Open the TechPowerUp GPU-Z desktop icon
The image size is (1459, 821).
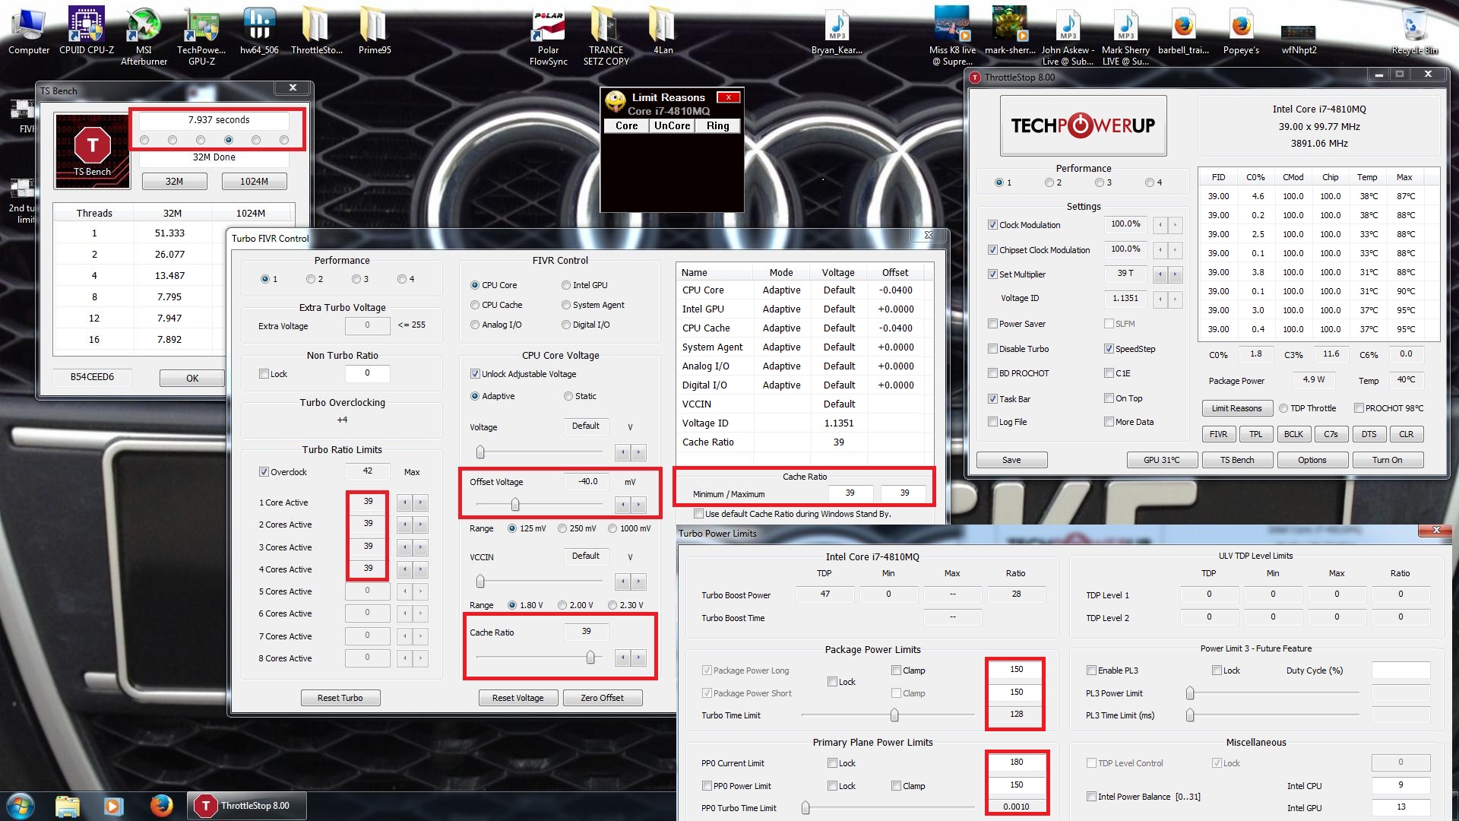[x=201, y=36]
